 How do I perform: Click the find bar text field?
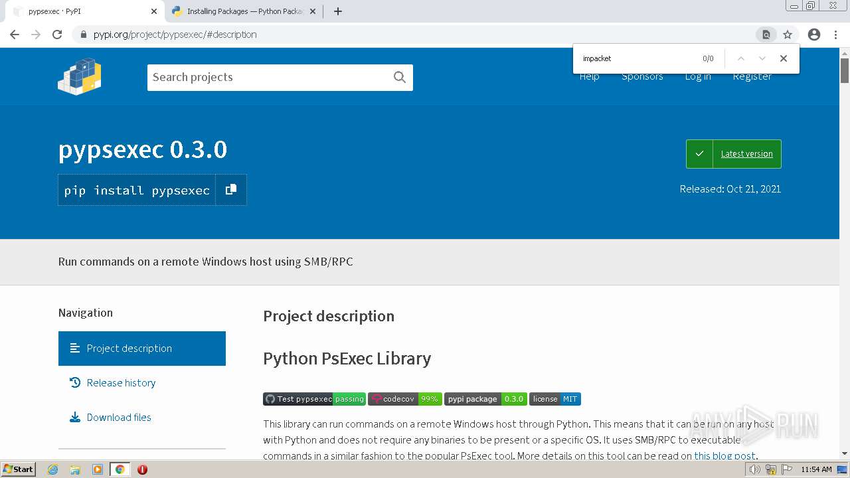pyautogui.click(x=637, y=58)
